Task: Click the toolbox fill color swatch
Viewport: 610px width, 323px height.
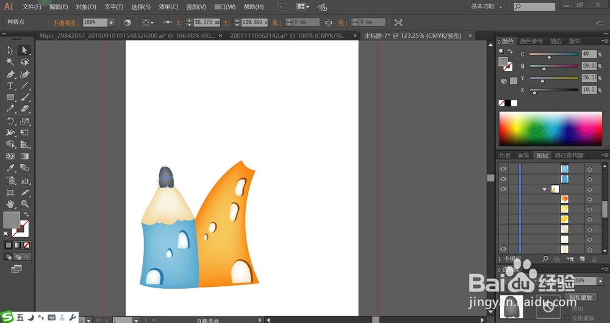Action: point(11,220)
